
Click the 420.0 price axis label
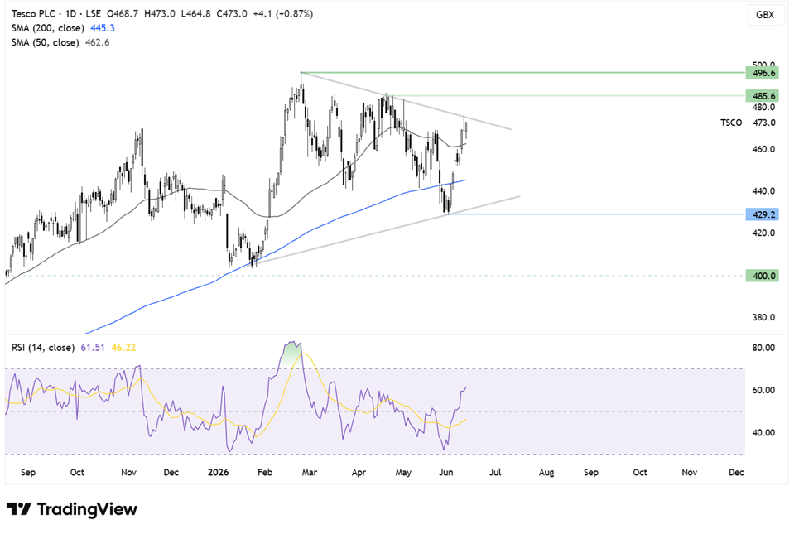coord(764,233)
